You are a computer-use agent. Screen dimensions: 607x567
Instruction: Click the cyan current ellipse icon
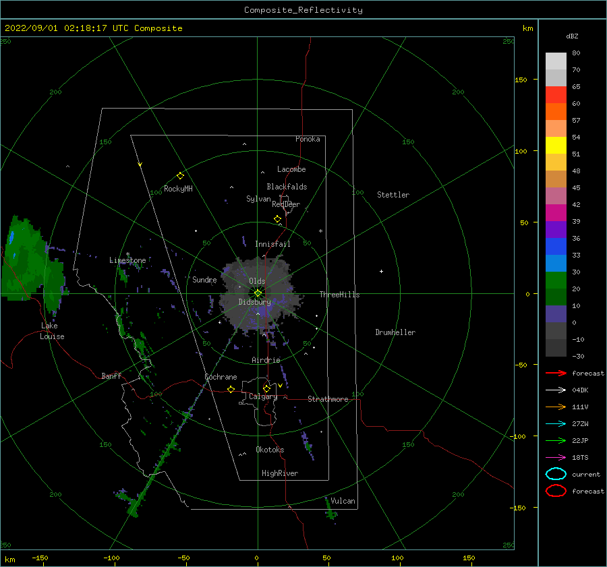(556, 474)
